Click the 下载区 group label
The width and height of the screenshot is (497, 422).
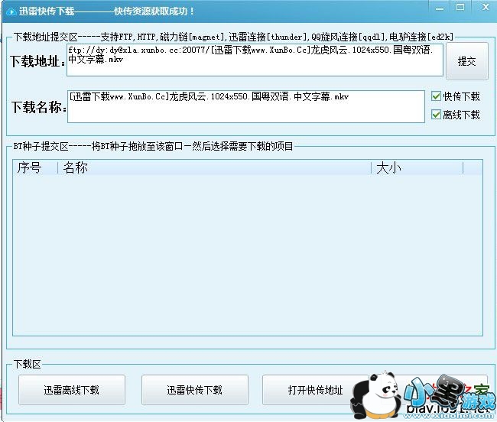[28, 364]
